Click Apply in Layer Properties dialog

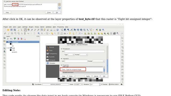click(88, 76)
